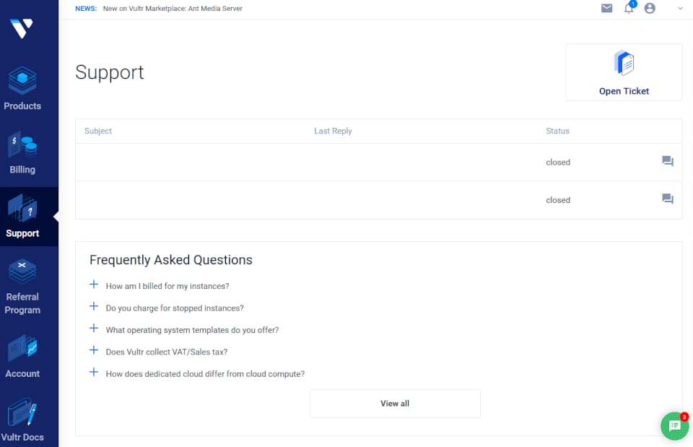This screenshot has width=693, height=447.
Task: Open the Ant Media Server news link
Action: tap(173, 9)
